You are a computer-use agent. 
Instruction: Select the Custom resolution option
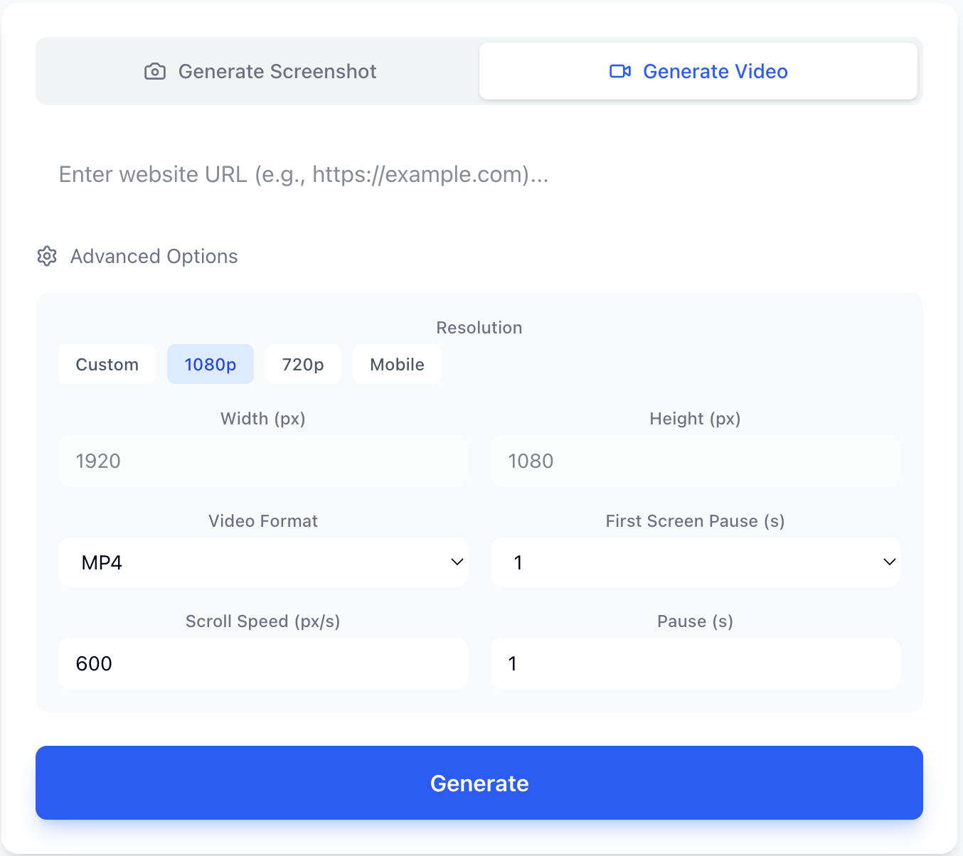click(x=107, y=364)
